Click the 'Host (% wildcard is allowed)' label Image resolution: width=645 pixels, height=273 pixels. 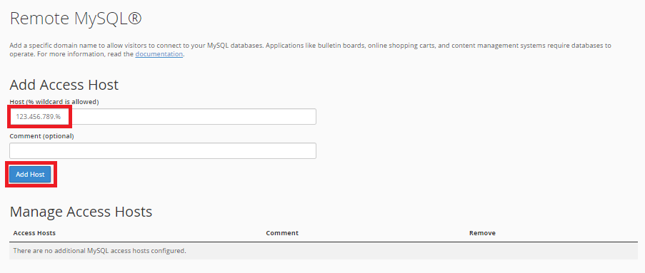(54, 101)
